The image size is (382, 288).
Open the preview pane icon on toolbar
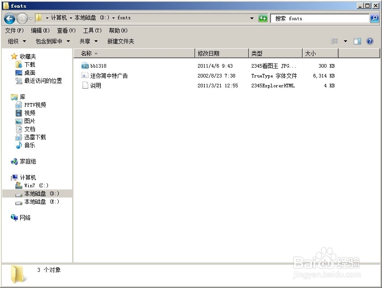point(357,41)
